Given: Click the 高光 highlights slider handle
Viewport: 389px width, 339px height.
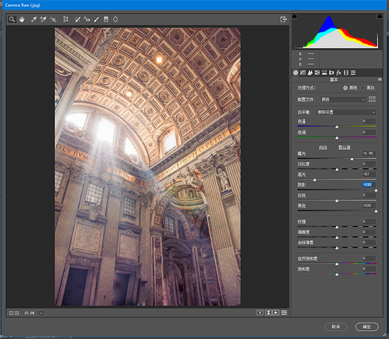Looking at the screenshot, I should [315, 180].
